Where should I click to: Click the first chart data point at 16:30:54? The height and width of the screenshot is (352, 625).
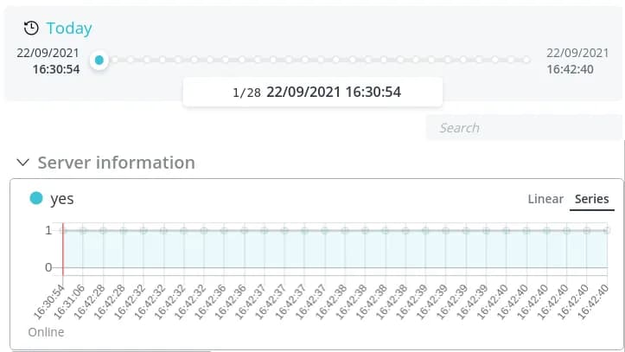63,231
